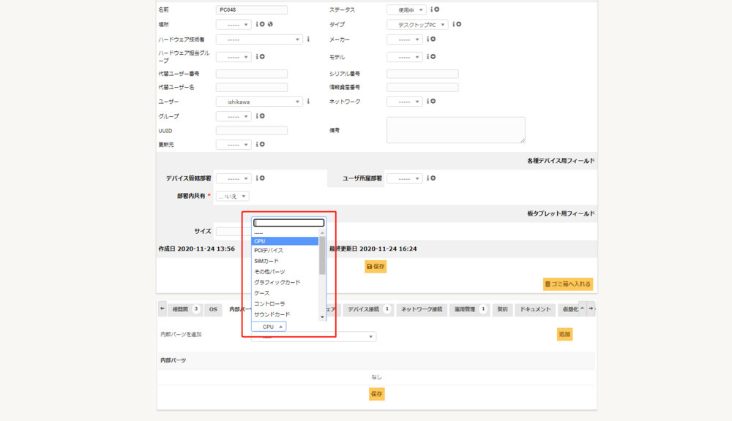Expand the ハードウェア技術者 dropdown
The image size is (732, 421).
pos(259,39)
